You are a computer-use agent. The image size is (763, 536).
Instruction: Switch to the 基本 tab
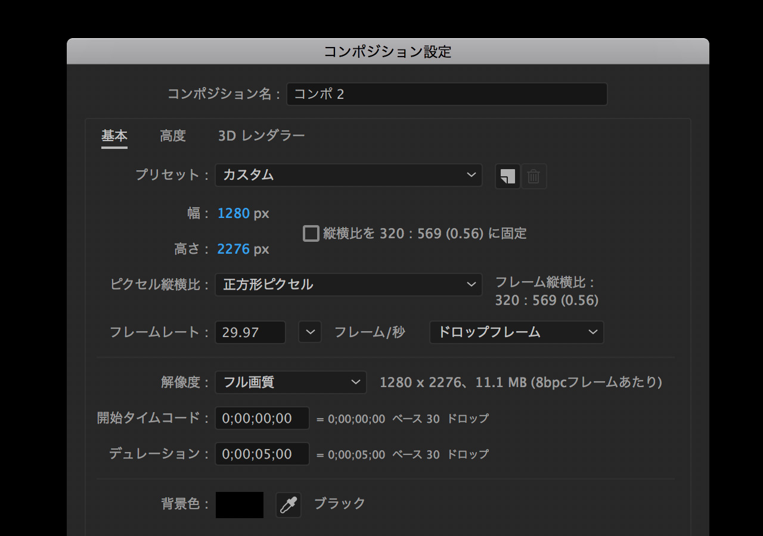pyautogui.click(x=114, y=136)
